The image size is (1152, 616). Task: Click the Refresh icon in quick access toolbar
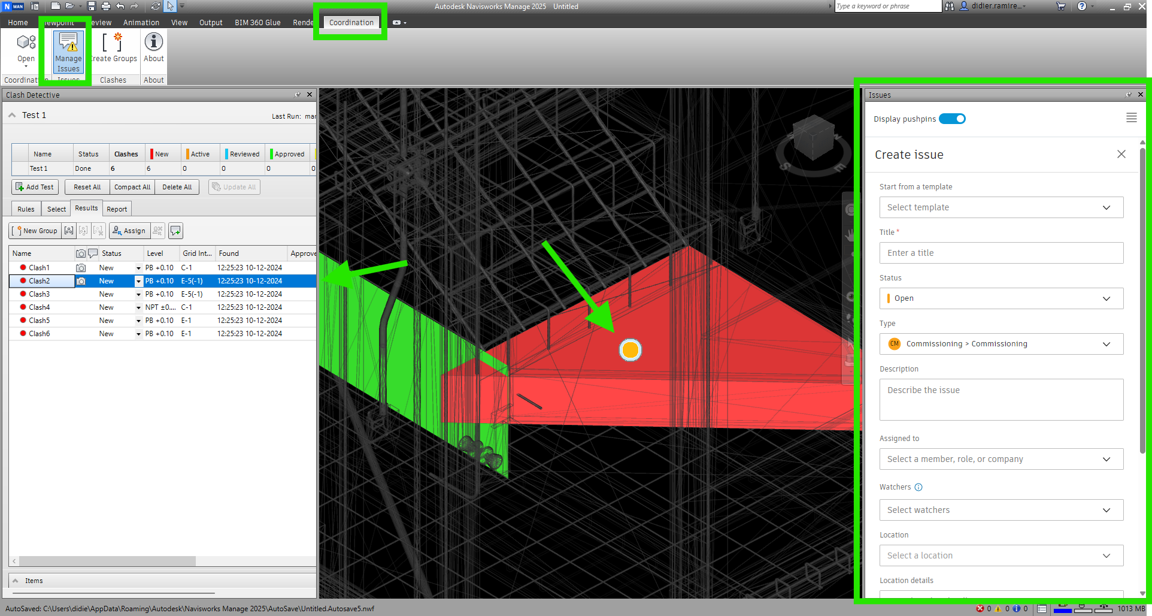pyautogui.click(x=156, y=6)
